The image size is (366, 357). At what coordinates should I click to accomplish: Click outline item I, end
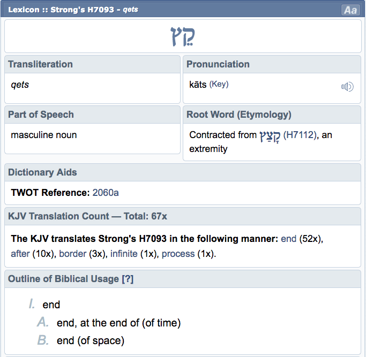[x=51, y=305]
